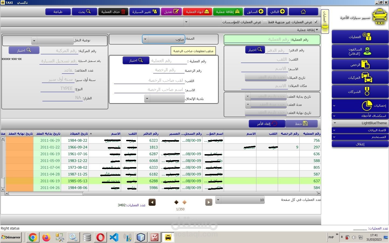Click dark brown pager arrow button
Screen dimensions: 389x243
152,202
